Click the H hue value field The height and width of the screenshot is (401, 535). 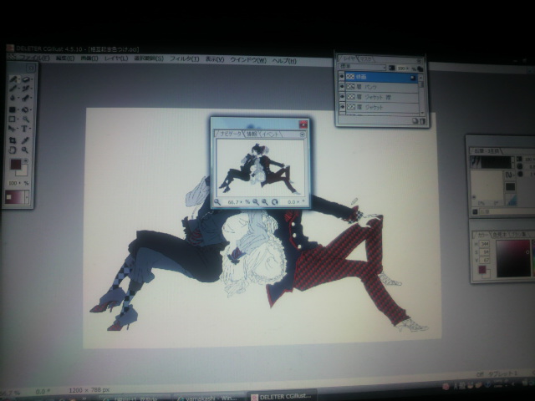click(485, 244)
